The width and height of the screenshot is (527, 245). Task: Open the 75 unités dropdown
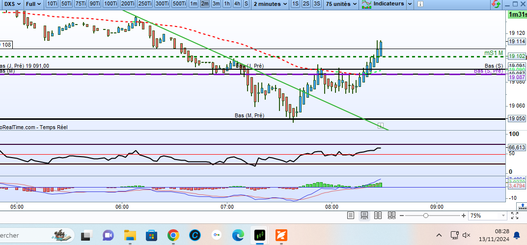[341, 4]
